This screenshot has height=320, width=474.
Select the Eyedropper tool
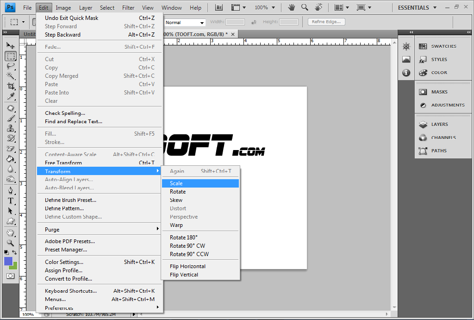[x=11, y=96]
